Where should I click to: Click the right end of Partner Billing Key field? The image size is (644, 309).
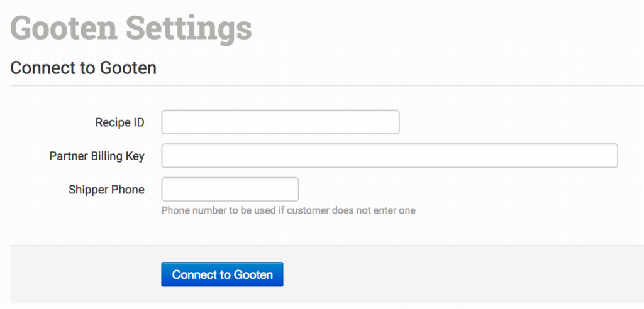click(607, 156)
